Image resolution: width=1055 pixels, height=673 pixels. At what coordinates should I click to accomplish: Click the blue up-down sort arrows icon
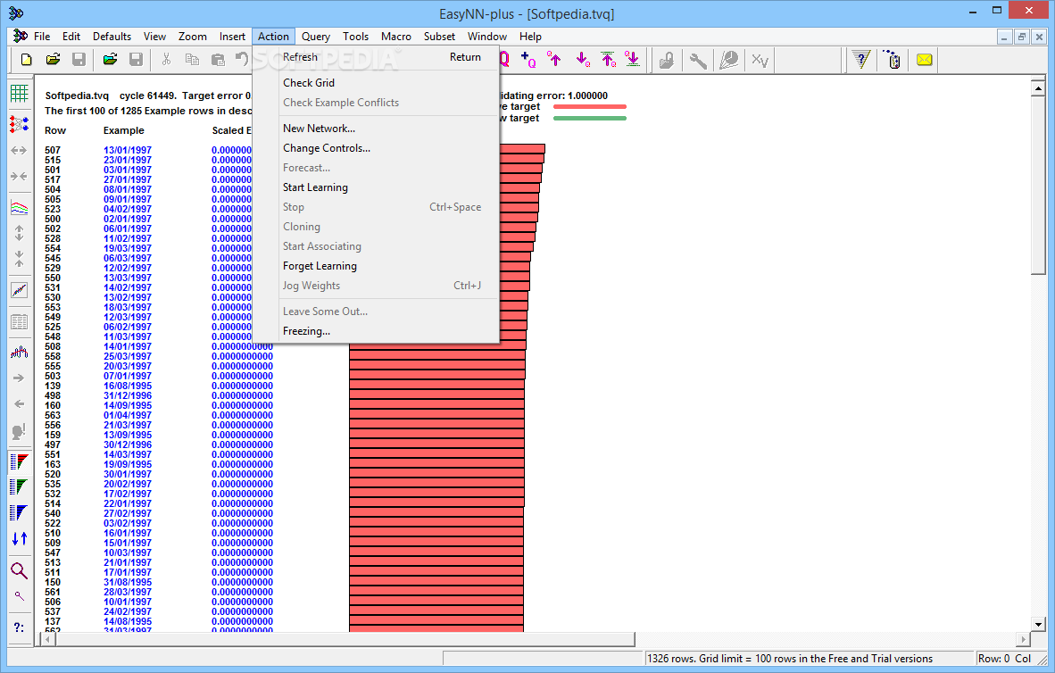[20, 538]
